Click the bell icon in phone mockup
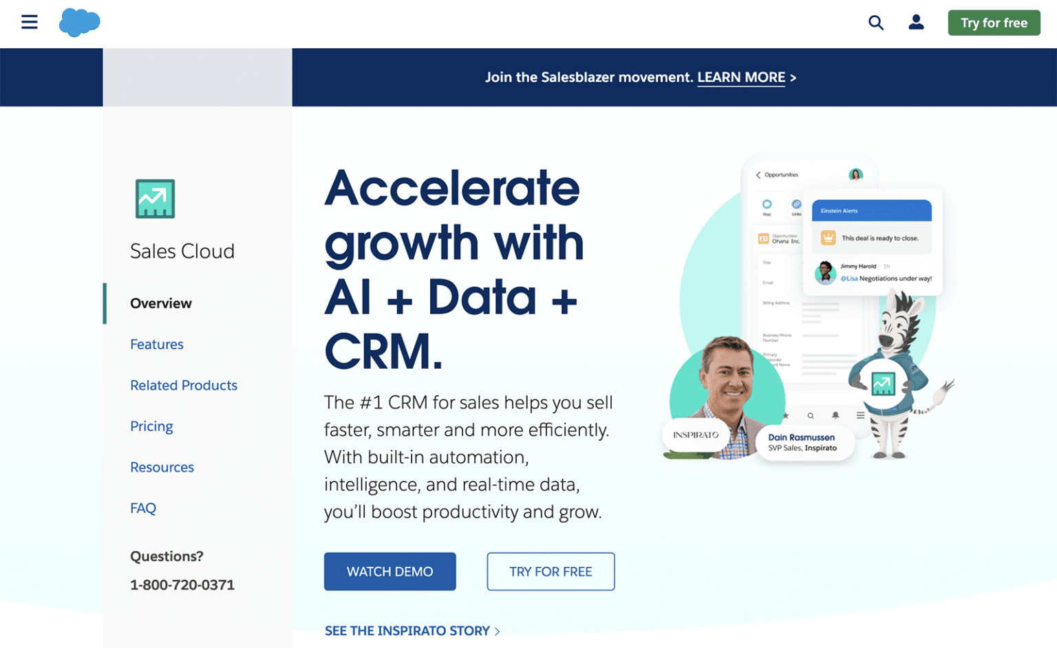The image size is (1057, 648). [835, 415]
